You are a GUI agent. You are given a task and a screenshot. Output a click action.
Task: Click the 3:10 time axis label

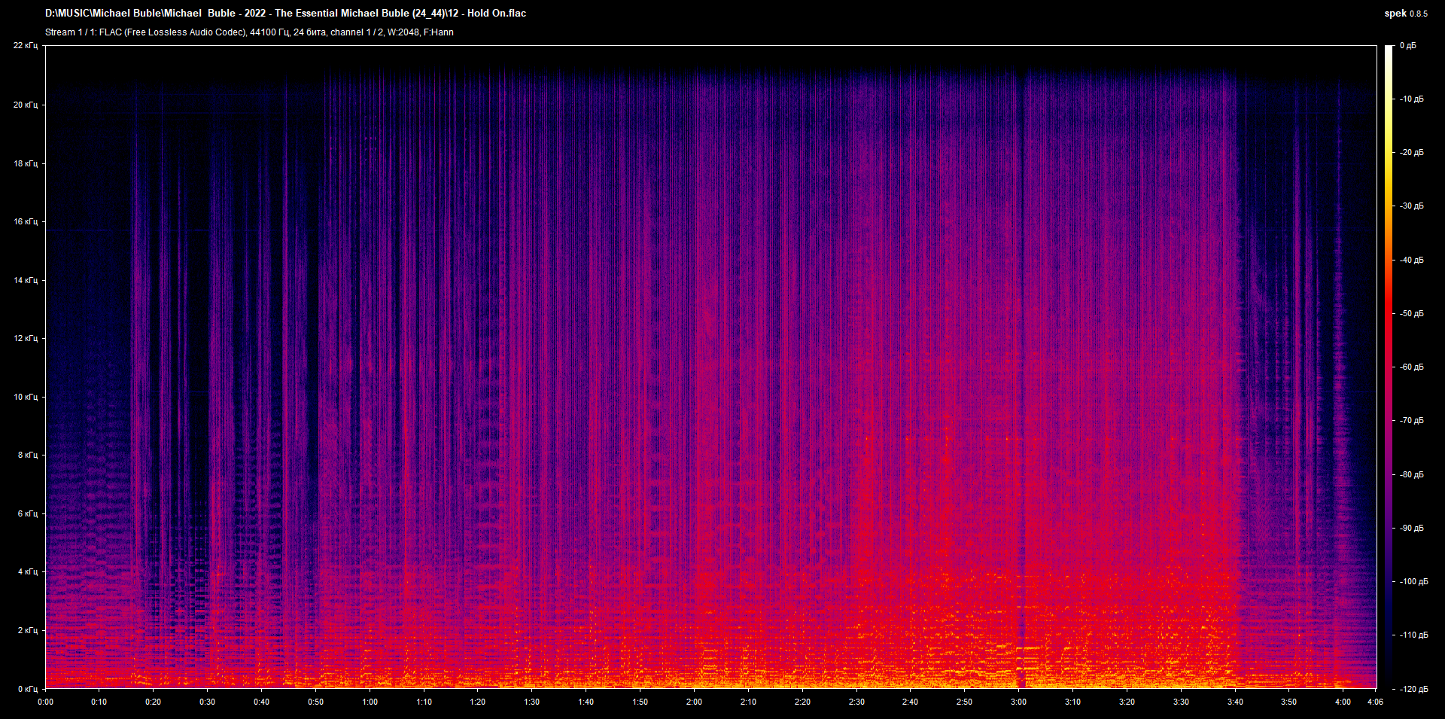click(x=1073, y=702)
